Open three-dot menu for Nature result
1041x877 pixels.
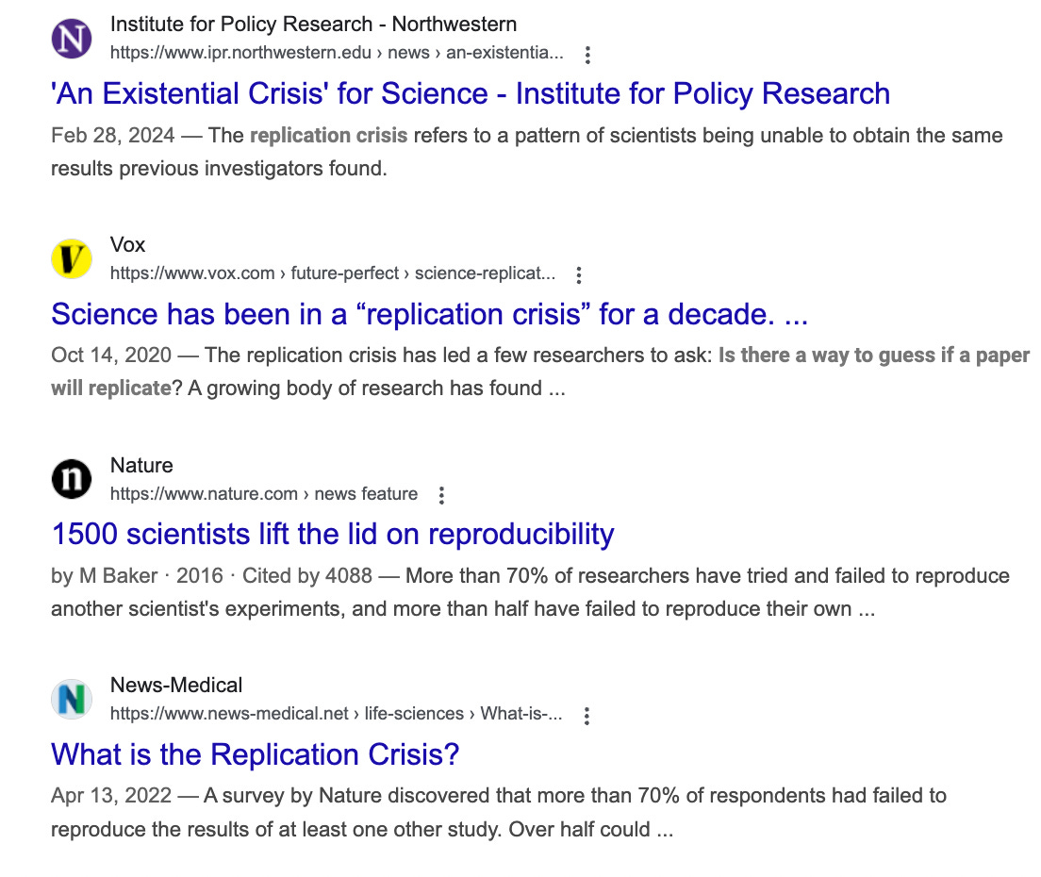click(x=441, y=495)
